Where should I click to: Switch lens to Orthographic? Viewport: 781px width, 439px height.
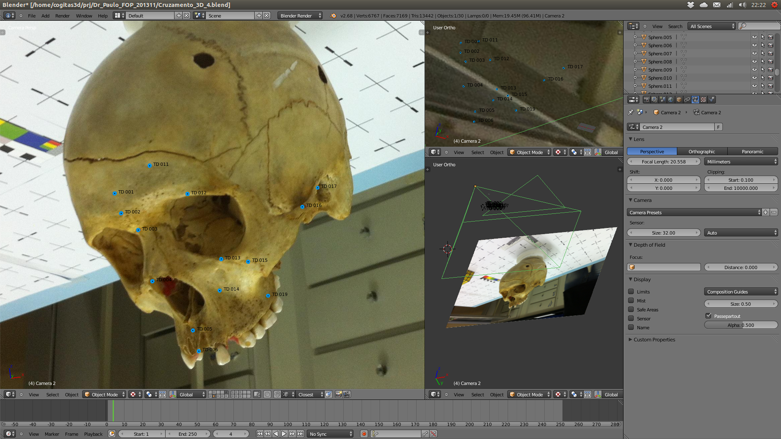[702, 151]
